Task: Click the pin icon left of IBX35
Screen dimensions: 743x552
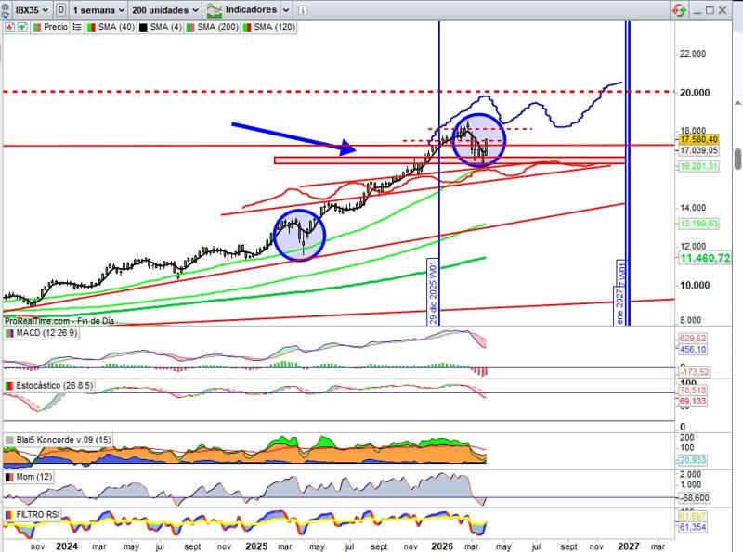Action: 7,9
